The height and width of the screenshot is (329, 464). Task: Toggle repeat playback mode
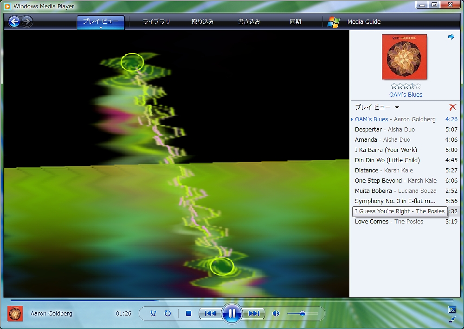(x=168, y=314)
